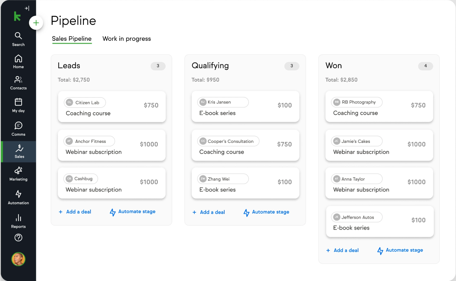
Task: Select the Home icon
Action: point(18,58)
